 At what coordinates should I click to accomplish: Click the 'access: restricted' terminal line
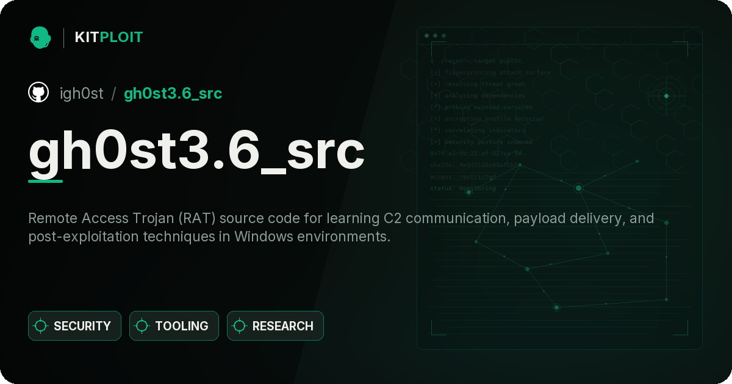(463, 177)
